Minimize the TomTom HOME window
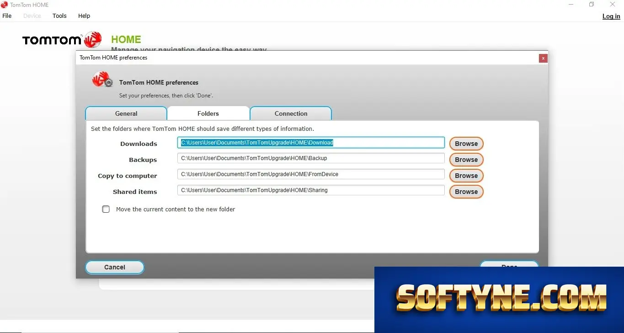The image size is (624, 333). [571, 5]
